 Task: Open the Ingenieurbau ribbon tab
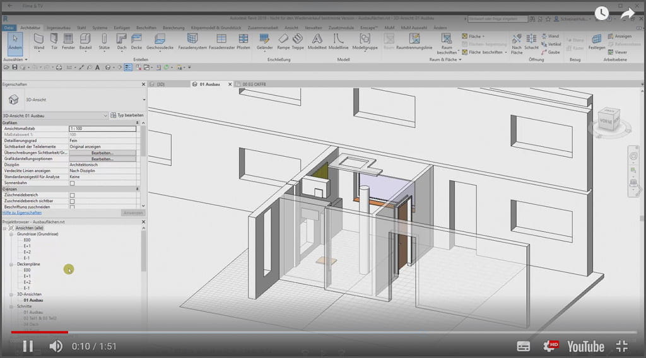click(x=59, y=28)
